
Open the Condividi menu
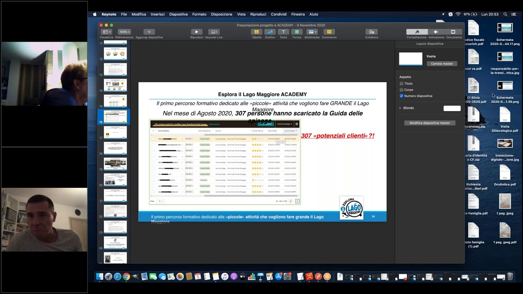point(279,14)
